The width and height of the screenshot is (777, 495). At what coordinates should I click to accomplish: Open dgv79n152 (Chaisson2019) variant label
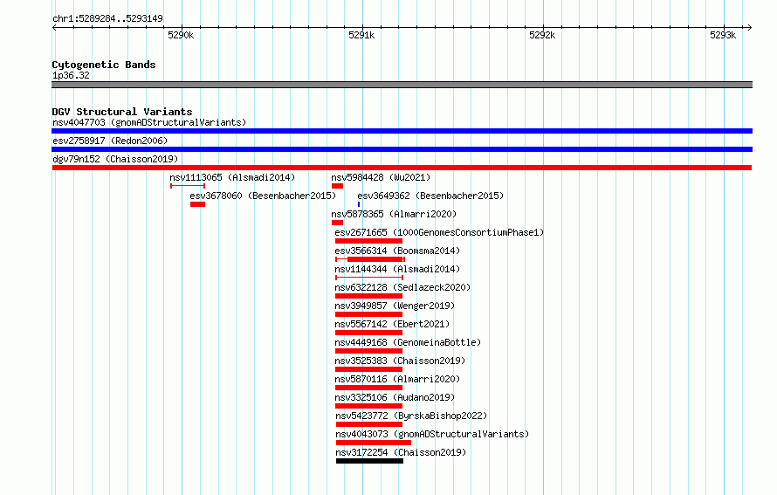[x=115, y=159]
